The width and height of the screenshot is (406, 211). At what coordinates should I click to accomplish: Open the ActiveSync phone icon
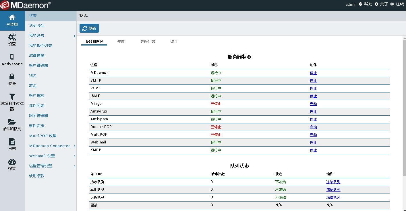coord(12,57)
